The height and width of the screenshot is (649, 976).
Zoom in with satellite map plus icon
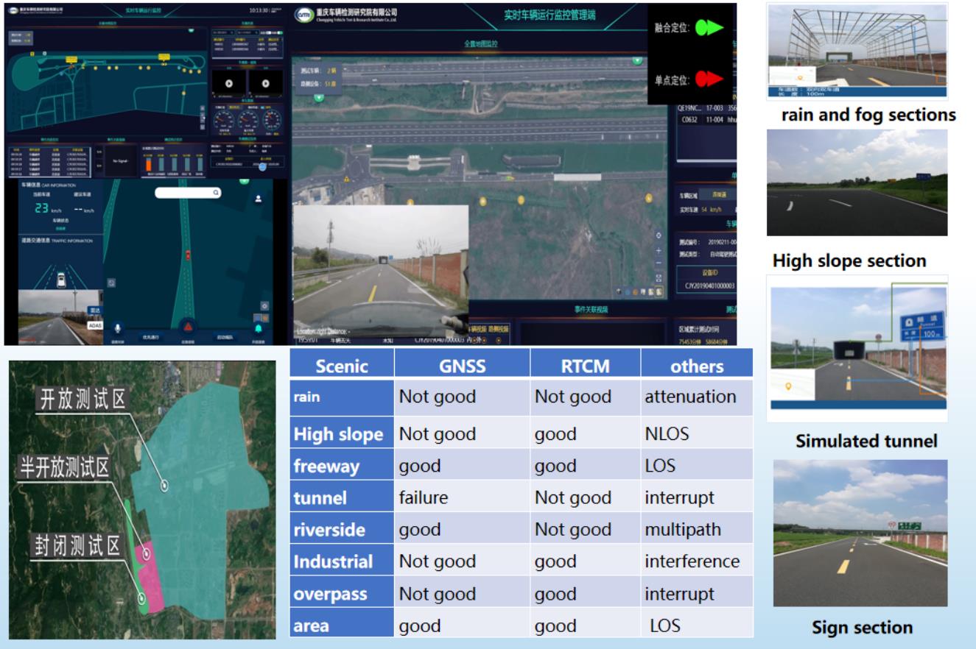[x=659, y=250]
